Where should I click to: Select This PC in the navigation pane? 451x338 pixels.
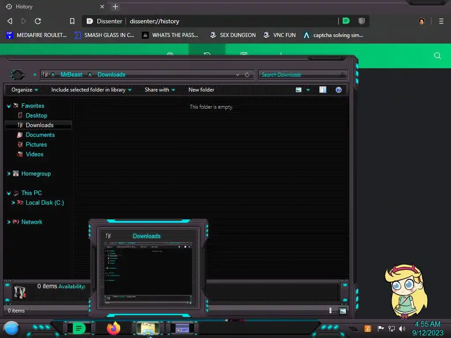pyautogui.click(x=31, y=193)
